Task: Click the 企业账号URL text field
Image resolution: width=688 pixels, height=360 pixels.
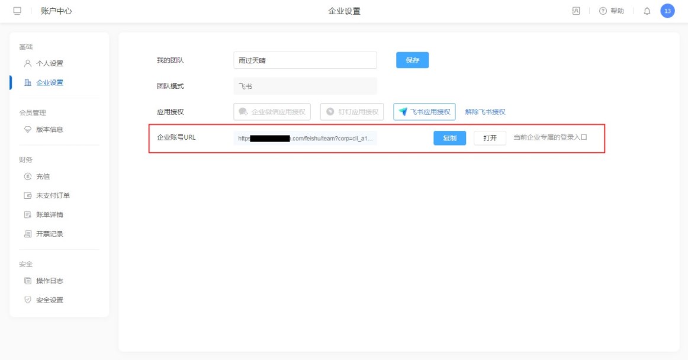Action: pyautogui.click(x=305, y=139)
